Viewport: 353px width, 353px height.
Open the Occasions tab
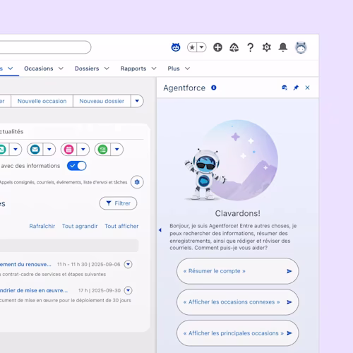(x=39, y=68)
